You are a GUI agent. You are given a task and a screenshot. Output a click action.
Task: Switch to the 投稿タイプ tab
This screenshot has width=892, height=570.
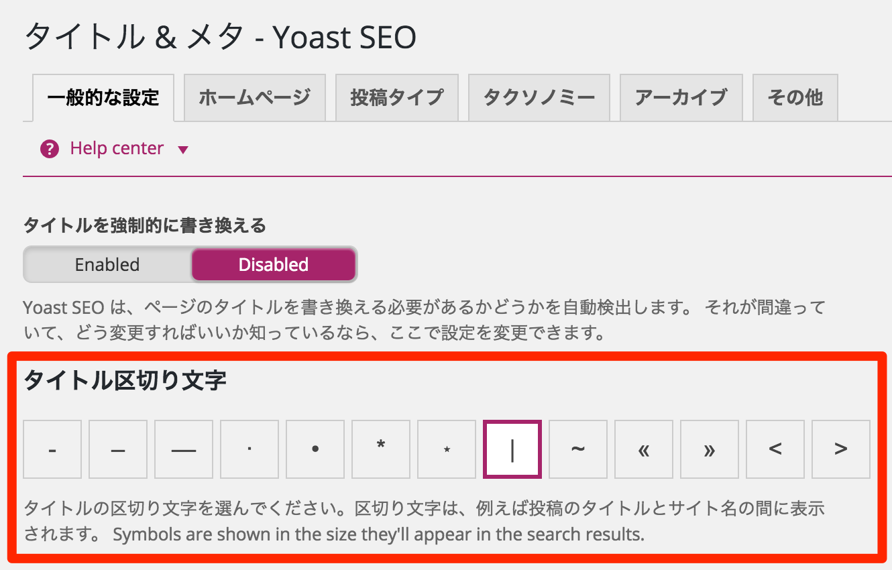pos(397,98)
